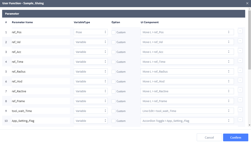251x144 pixels.
Task: Open UI Component dropdown for Line Edit > tool_wait_Time
Action: (187, 111)
